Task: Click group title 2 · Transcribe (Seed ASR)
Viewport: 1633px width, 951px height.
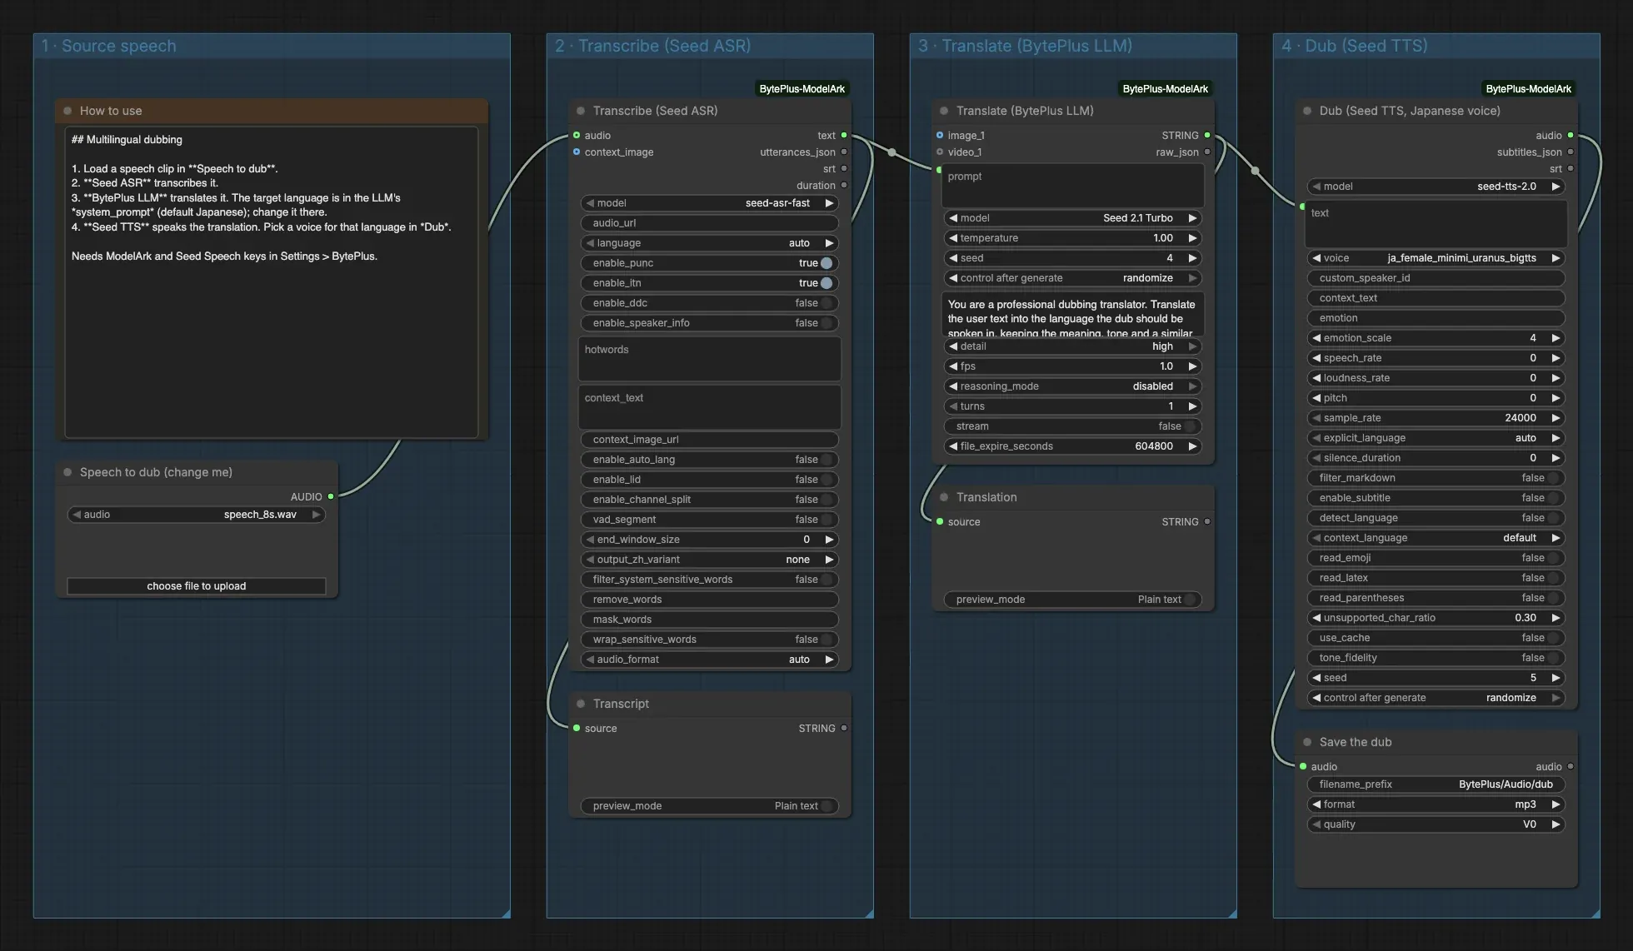Action: coord(653,46)
